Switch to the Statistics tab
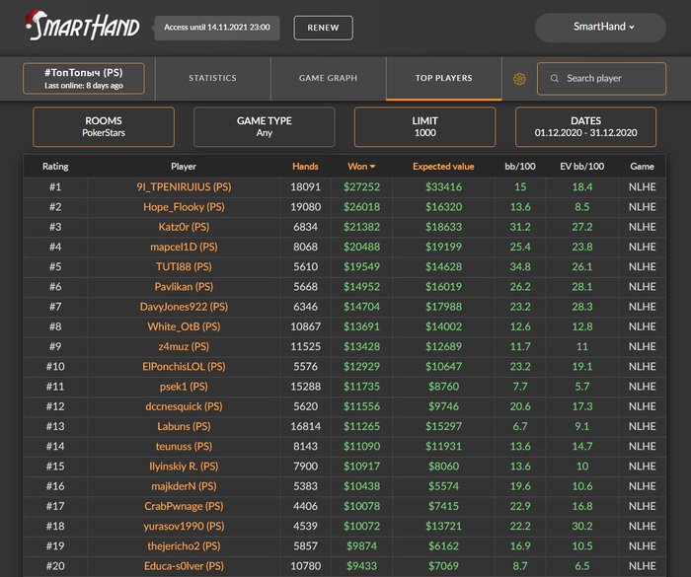Screen dimensions: 691x577 click(212, 78)
